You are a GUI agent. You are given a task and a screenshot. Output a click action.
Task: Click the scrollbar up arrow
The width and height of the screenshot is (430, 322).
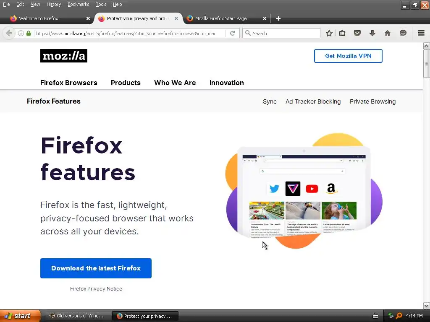tap(427, 46)
